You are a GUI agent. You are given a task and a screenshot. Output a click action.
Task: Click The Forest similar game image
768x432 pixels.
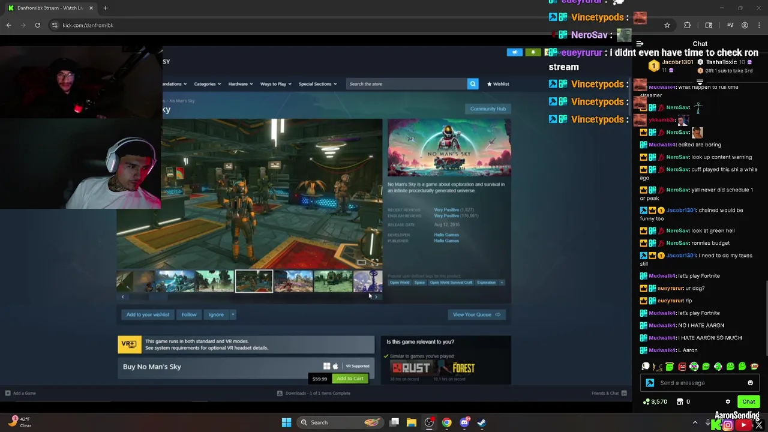point(457,368)
